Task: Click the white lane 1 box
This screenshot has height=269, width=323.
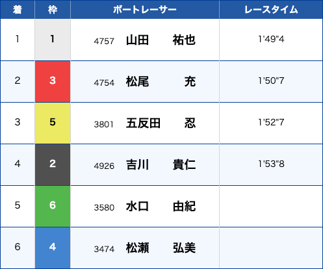Action: pyautogui.click(x=53, y=40)
